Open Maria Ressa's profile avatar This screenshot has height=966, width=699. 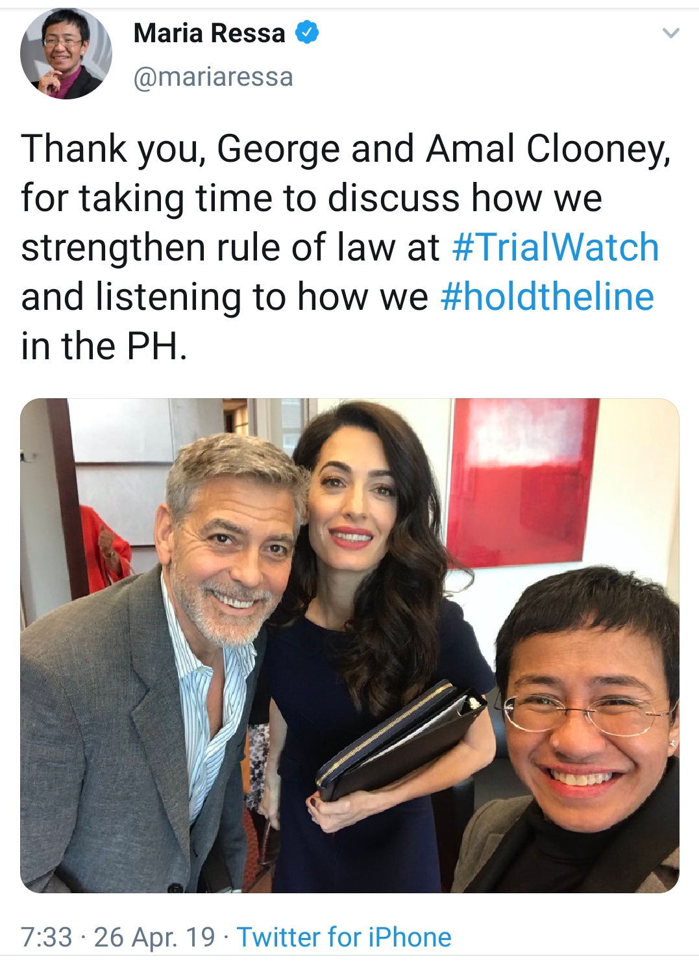pos(66,54)
